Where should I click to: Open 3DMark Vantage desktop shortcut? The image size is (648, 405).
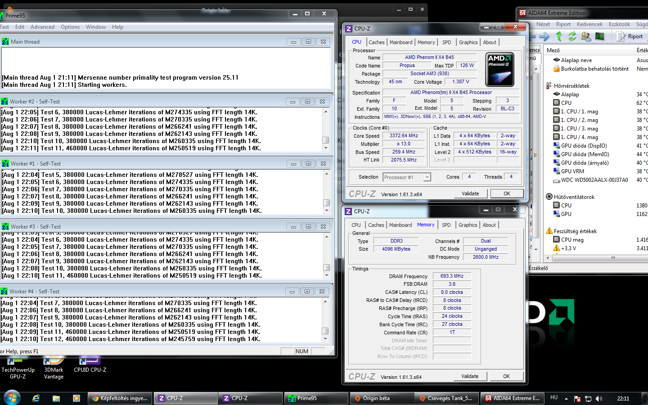pos(54,369)
